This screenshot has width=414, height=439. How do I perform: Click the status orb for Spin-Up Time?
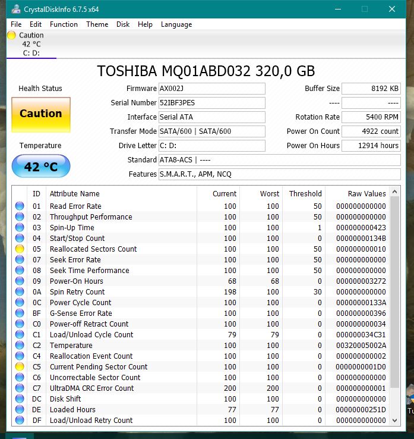pos(20,227)
